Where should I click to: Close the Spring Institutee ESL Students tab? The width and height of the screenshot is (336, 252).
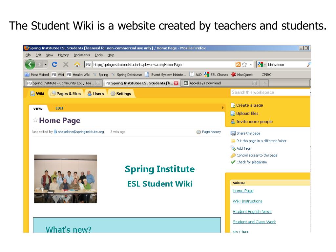(x=176, y=83)
